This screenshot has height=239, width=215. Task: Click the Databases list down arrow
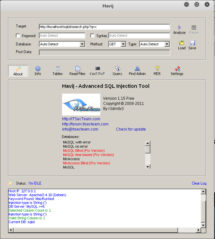148,167
